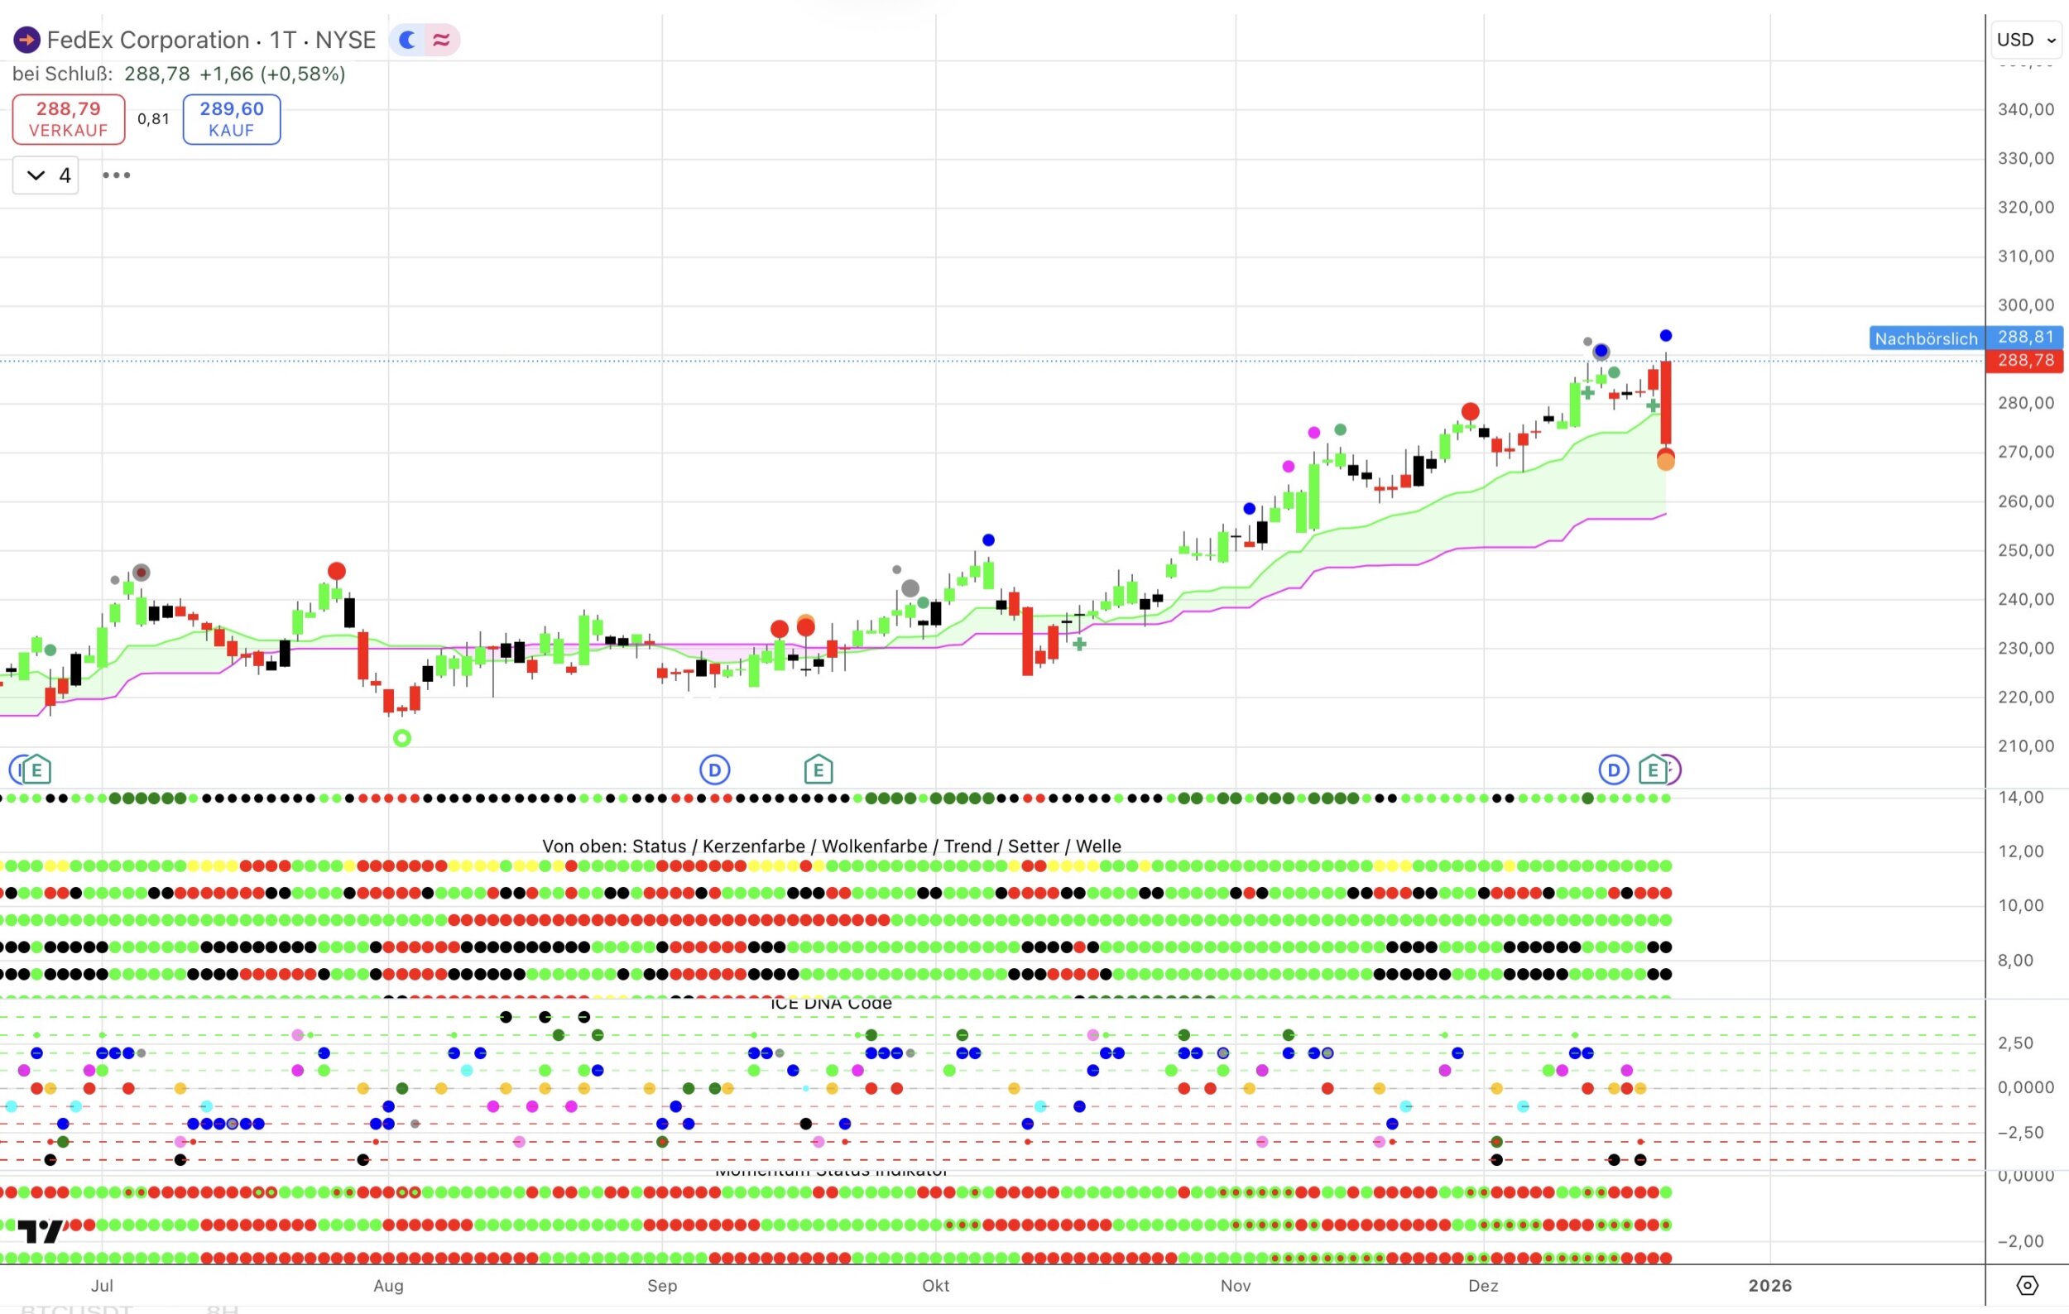Click the September earnings E marker
The height and width of the screenshot is (1314, 2069).
(x=818, y=770)
